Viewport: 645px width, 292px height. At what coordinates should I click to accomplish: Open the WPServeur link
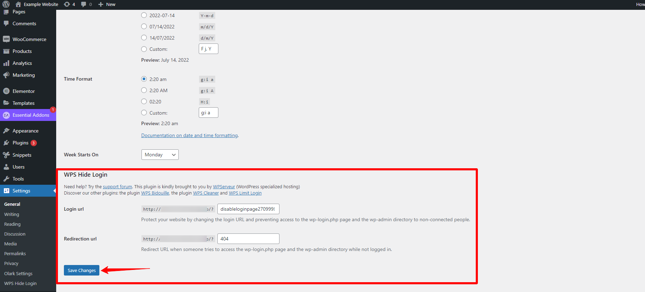pos(224,187)
